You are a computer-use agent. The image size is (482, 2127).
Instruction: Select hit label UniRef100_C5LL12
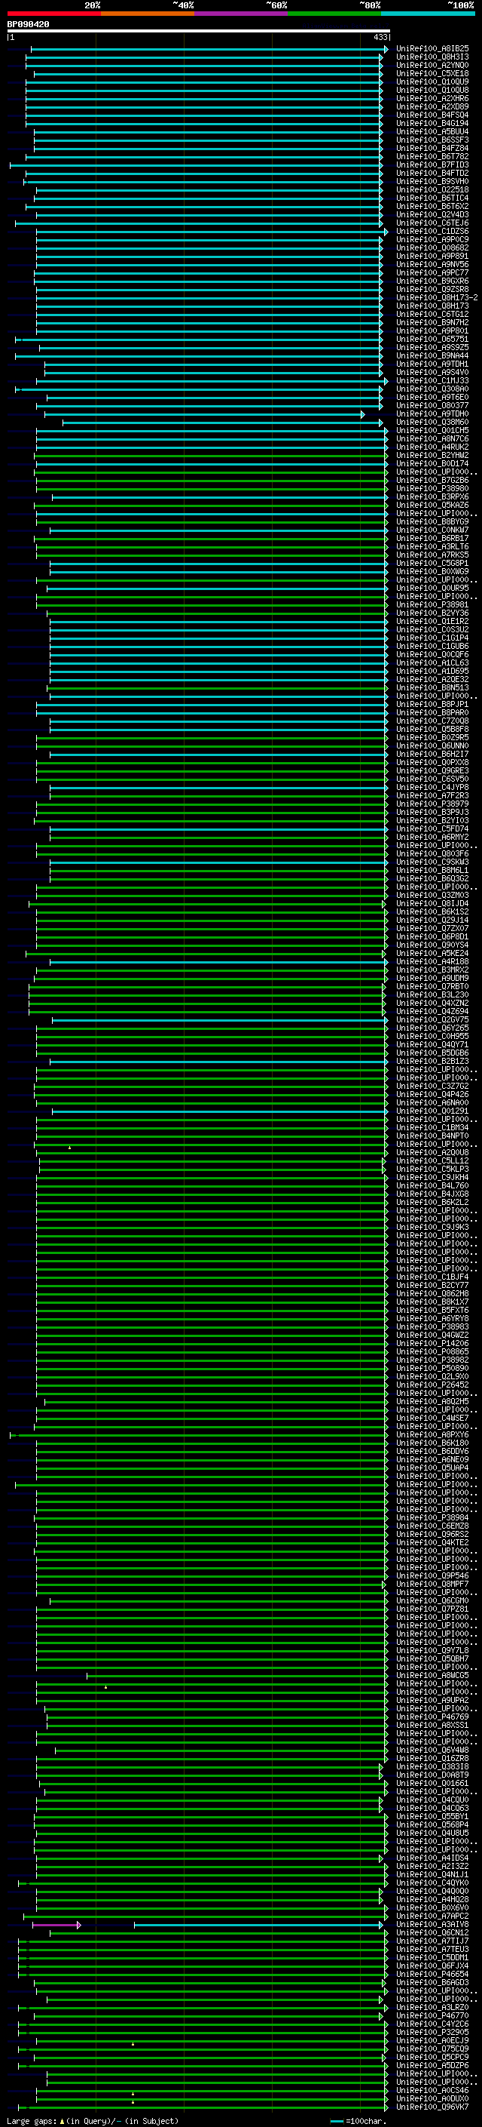click(432, 1160)
